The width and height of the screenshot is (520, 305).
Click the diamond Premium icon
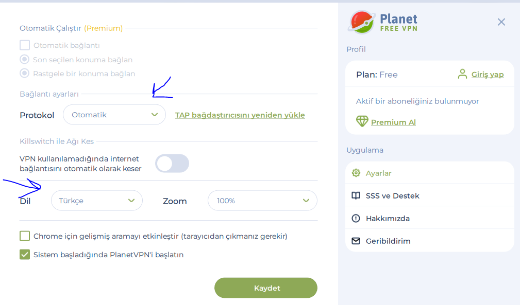coord(362,121)
